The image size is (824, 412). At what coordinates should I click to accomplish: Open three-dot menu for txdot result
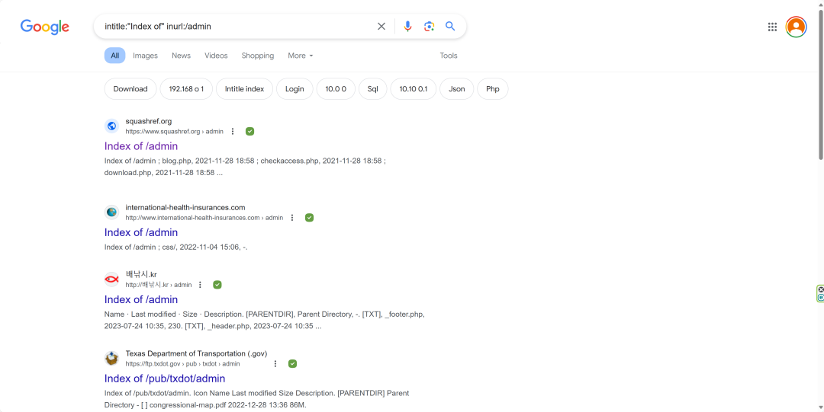[275, 364]
